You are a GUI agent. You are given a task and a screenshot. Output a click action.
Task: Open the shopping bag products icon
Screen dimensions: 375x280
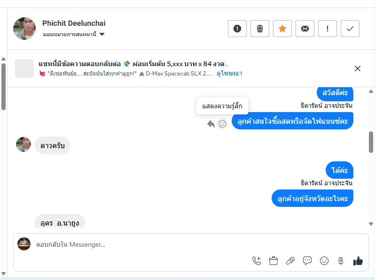[273, 261]
